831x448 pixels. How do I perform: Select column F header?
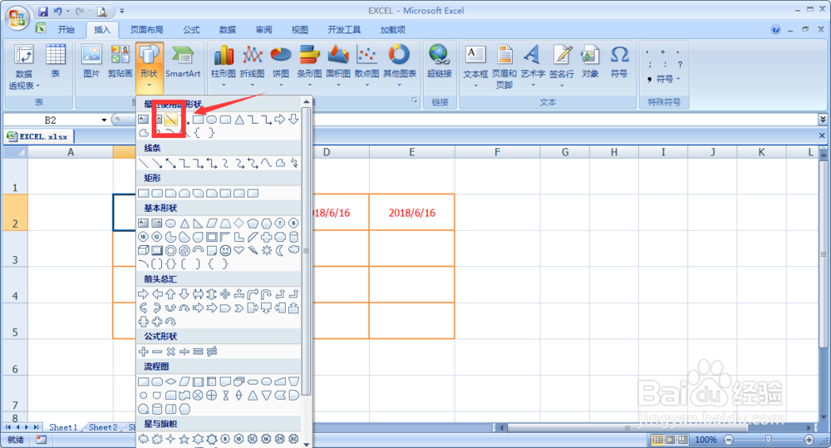497,152
